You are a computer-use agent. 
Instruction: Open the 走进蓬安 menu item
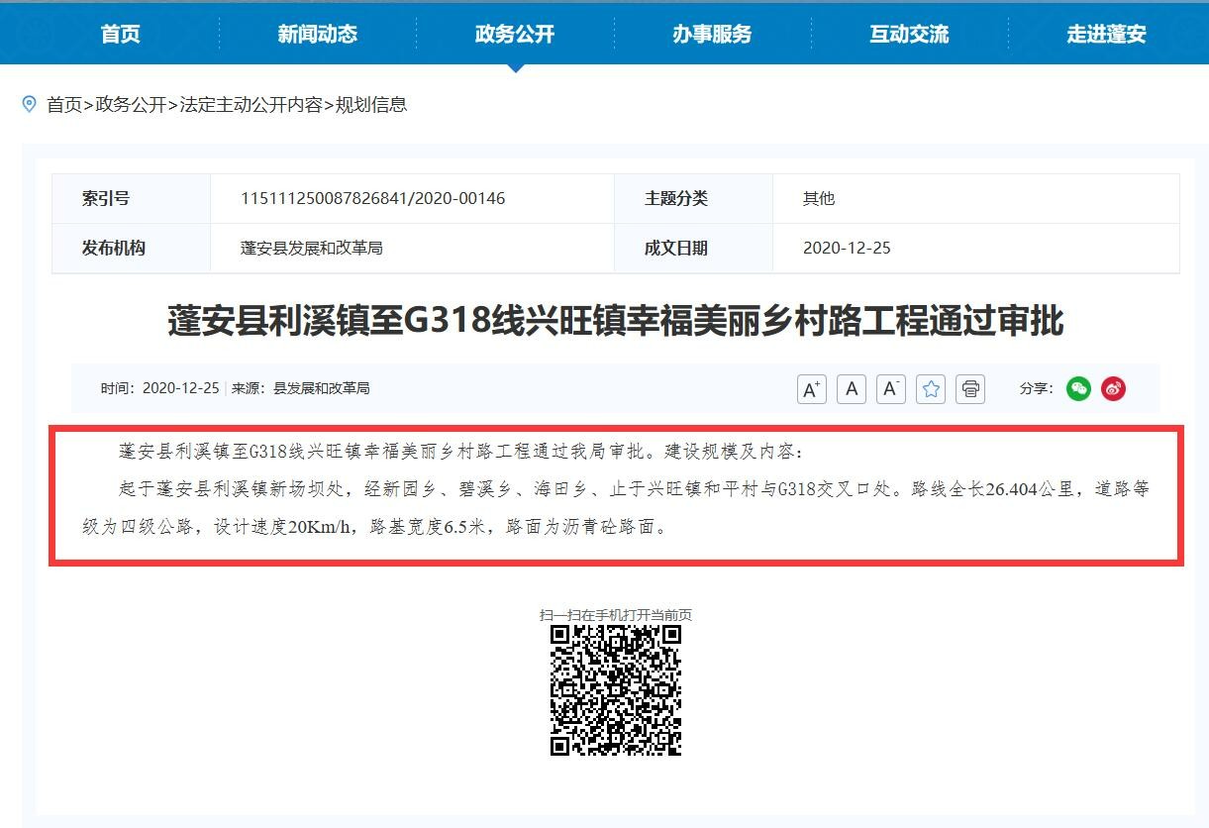1106,34
